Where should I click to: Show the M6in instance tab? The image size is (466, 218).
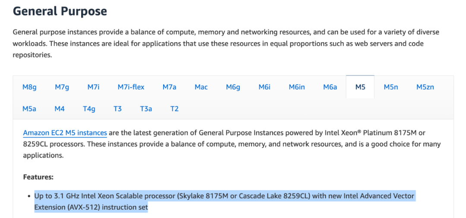coord(297,87)
